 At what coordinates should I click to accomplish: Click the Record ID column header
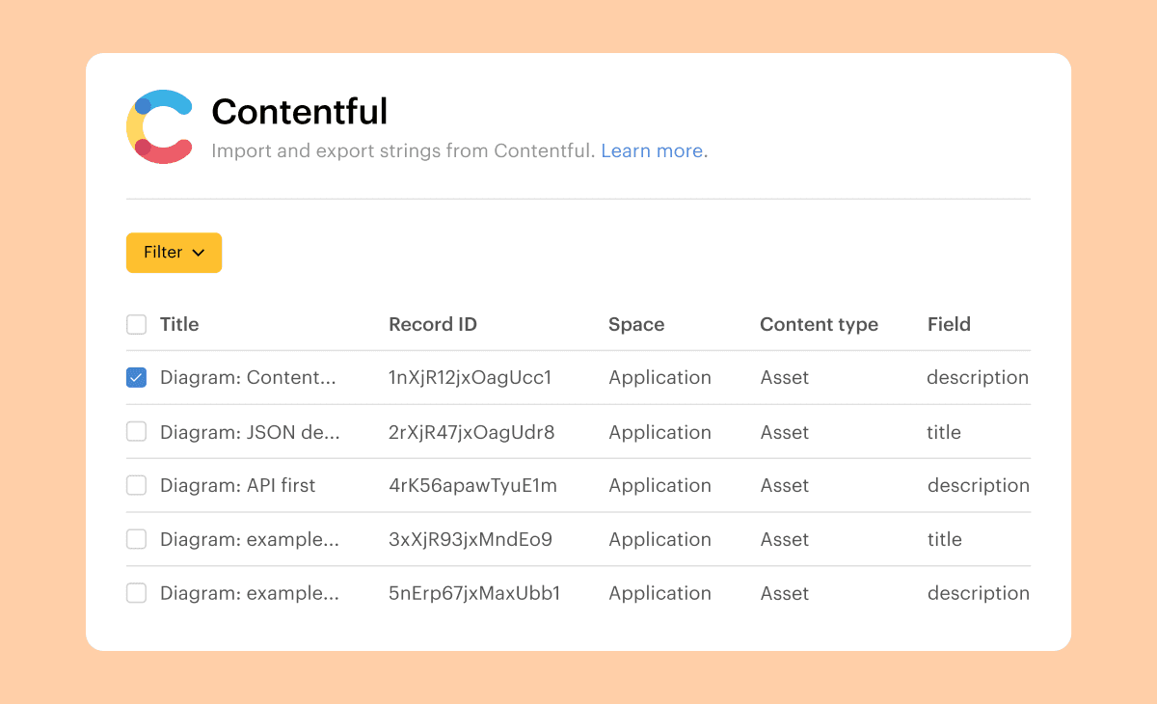click(433, 325)
